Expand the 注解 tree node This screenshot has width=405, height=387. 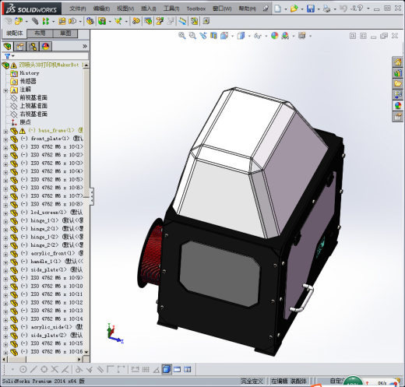(x=5, y=90)
